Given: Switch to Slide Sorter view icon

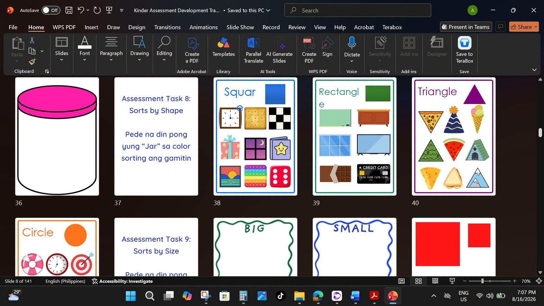Looking at the screenshot, I should click(x=419, y=281).
